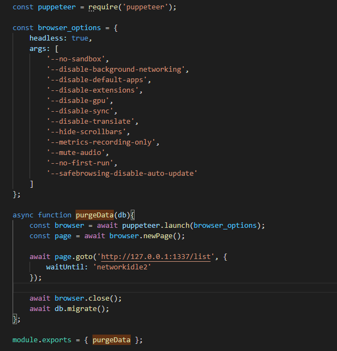Open the http://127.0.0.1:1337/list link
The width and height of the screenshot is (337, 351).
pos(156,257)
